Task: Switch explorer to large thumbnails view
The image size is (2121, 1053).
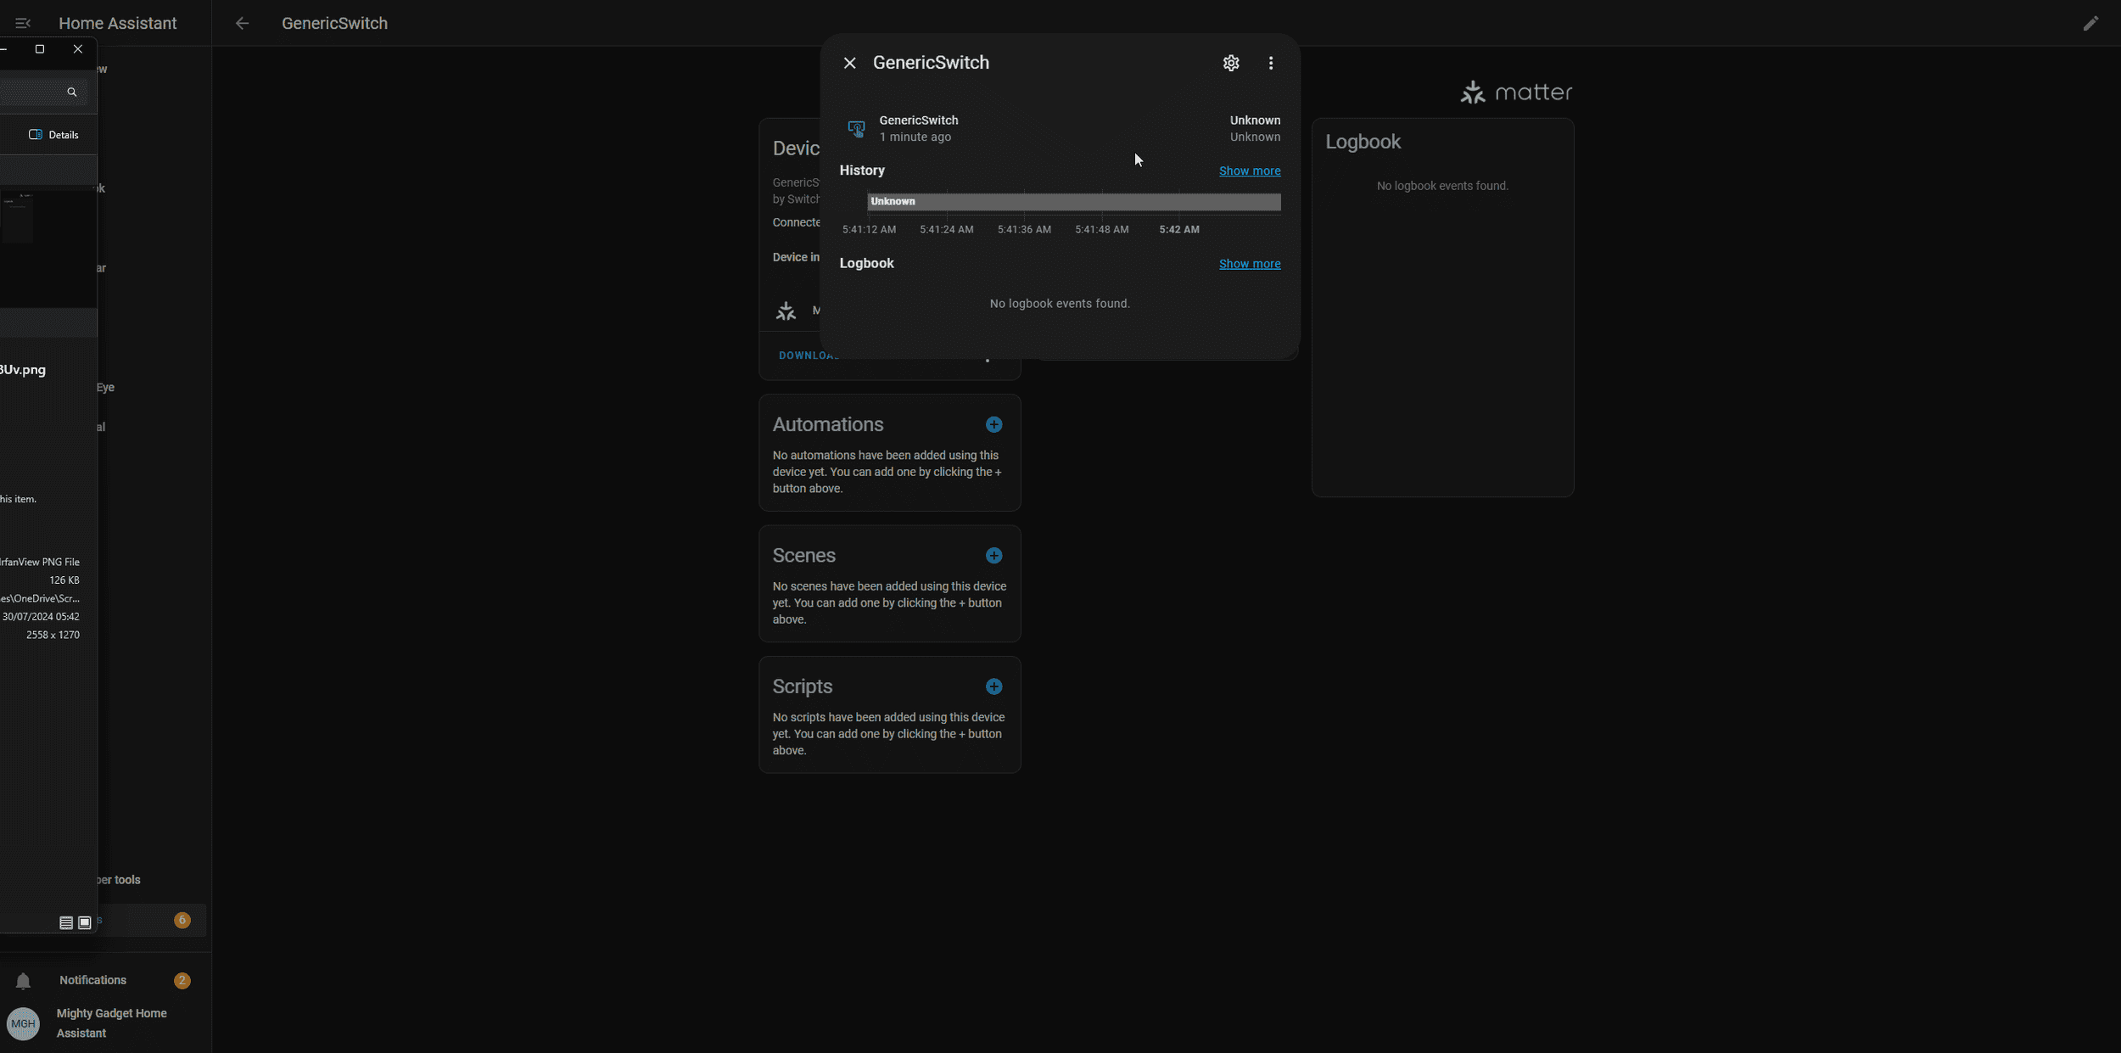Action: tap(85, 922)
